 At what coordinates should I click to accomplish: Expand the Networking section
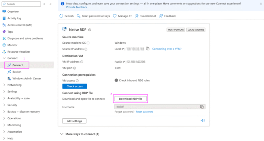tap(4, 85)
